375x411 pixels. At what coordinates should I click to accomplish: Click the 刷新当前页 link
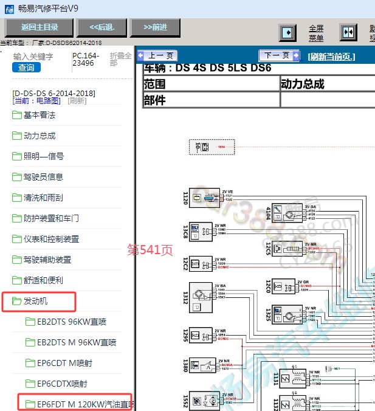click(x=331, y=57)
